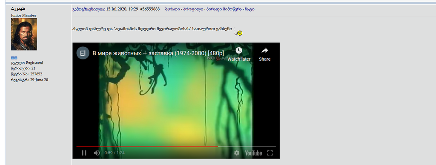
Task: Pause the YouTube video
Action: click(x=84, y=153)
